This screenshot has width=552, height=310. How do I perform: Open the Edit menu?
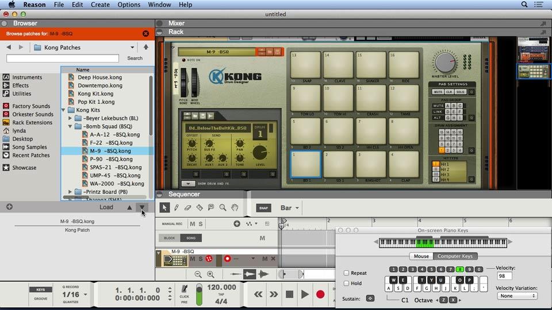[77, 5]
